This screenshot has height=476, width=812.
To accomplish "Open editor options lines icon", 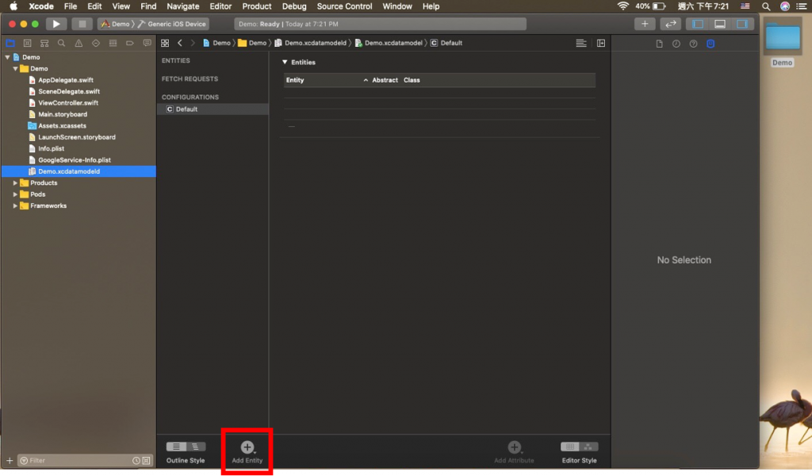I will [x=581, y=43].
